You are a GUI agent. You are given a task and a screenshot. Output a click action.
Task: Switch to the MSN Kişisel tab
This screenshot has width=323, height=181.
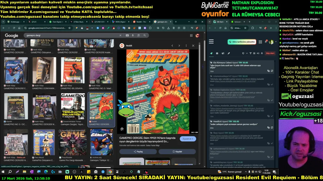click(121, 22)
